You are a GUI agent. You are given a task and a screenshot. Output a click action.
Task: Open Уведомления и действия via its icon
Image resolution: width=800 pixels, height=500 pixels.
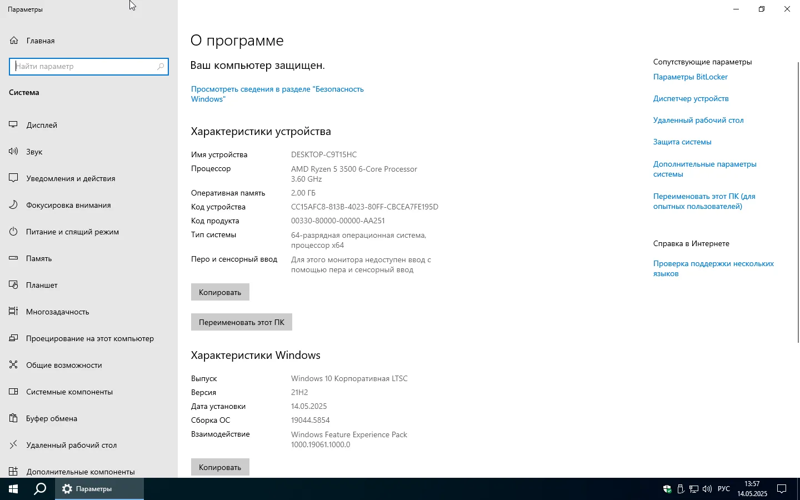[x=14, y=178]
